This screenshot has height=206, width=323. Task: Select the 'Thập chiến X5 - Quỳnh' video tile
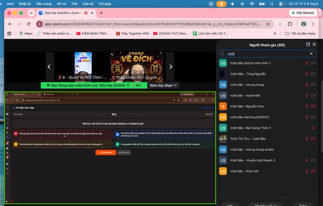click(136, 67)
